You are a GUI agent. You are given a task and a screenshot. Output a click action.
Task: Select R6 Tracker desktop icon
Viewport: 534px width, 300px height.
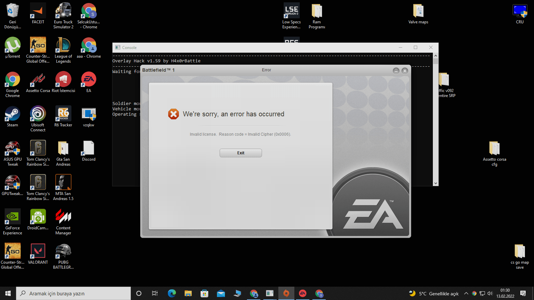tap(63, 116)
